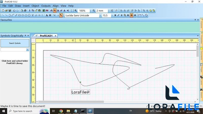Open the font size 15.5 dropdown
Image resolution: width=203 pixels, height=114 pixels.
[112, 15]
